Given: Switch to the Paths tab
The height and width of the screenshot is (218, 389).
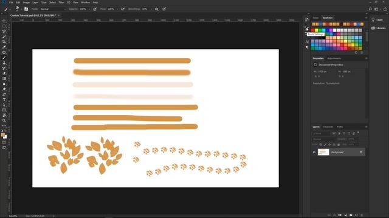Looking at the screenshot, I should point(340,127).
